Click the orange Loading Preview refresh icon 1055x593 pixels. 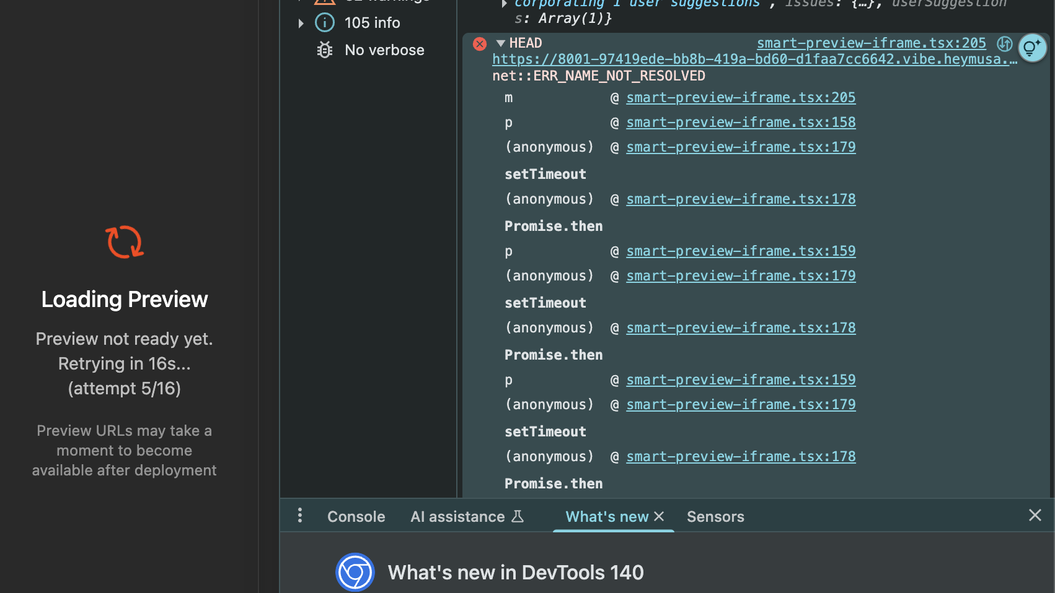(125, 241)
